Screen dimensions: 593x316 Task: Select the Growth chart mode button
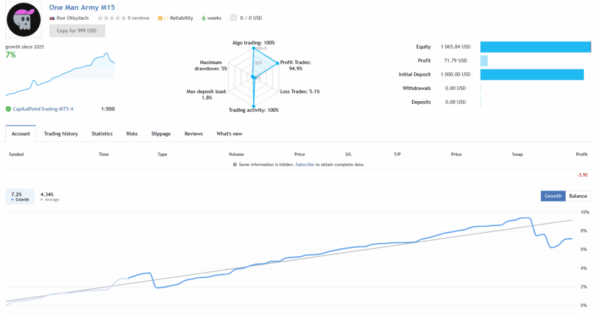tap(552, 196)
